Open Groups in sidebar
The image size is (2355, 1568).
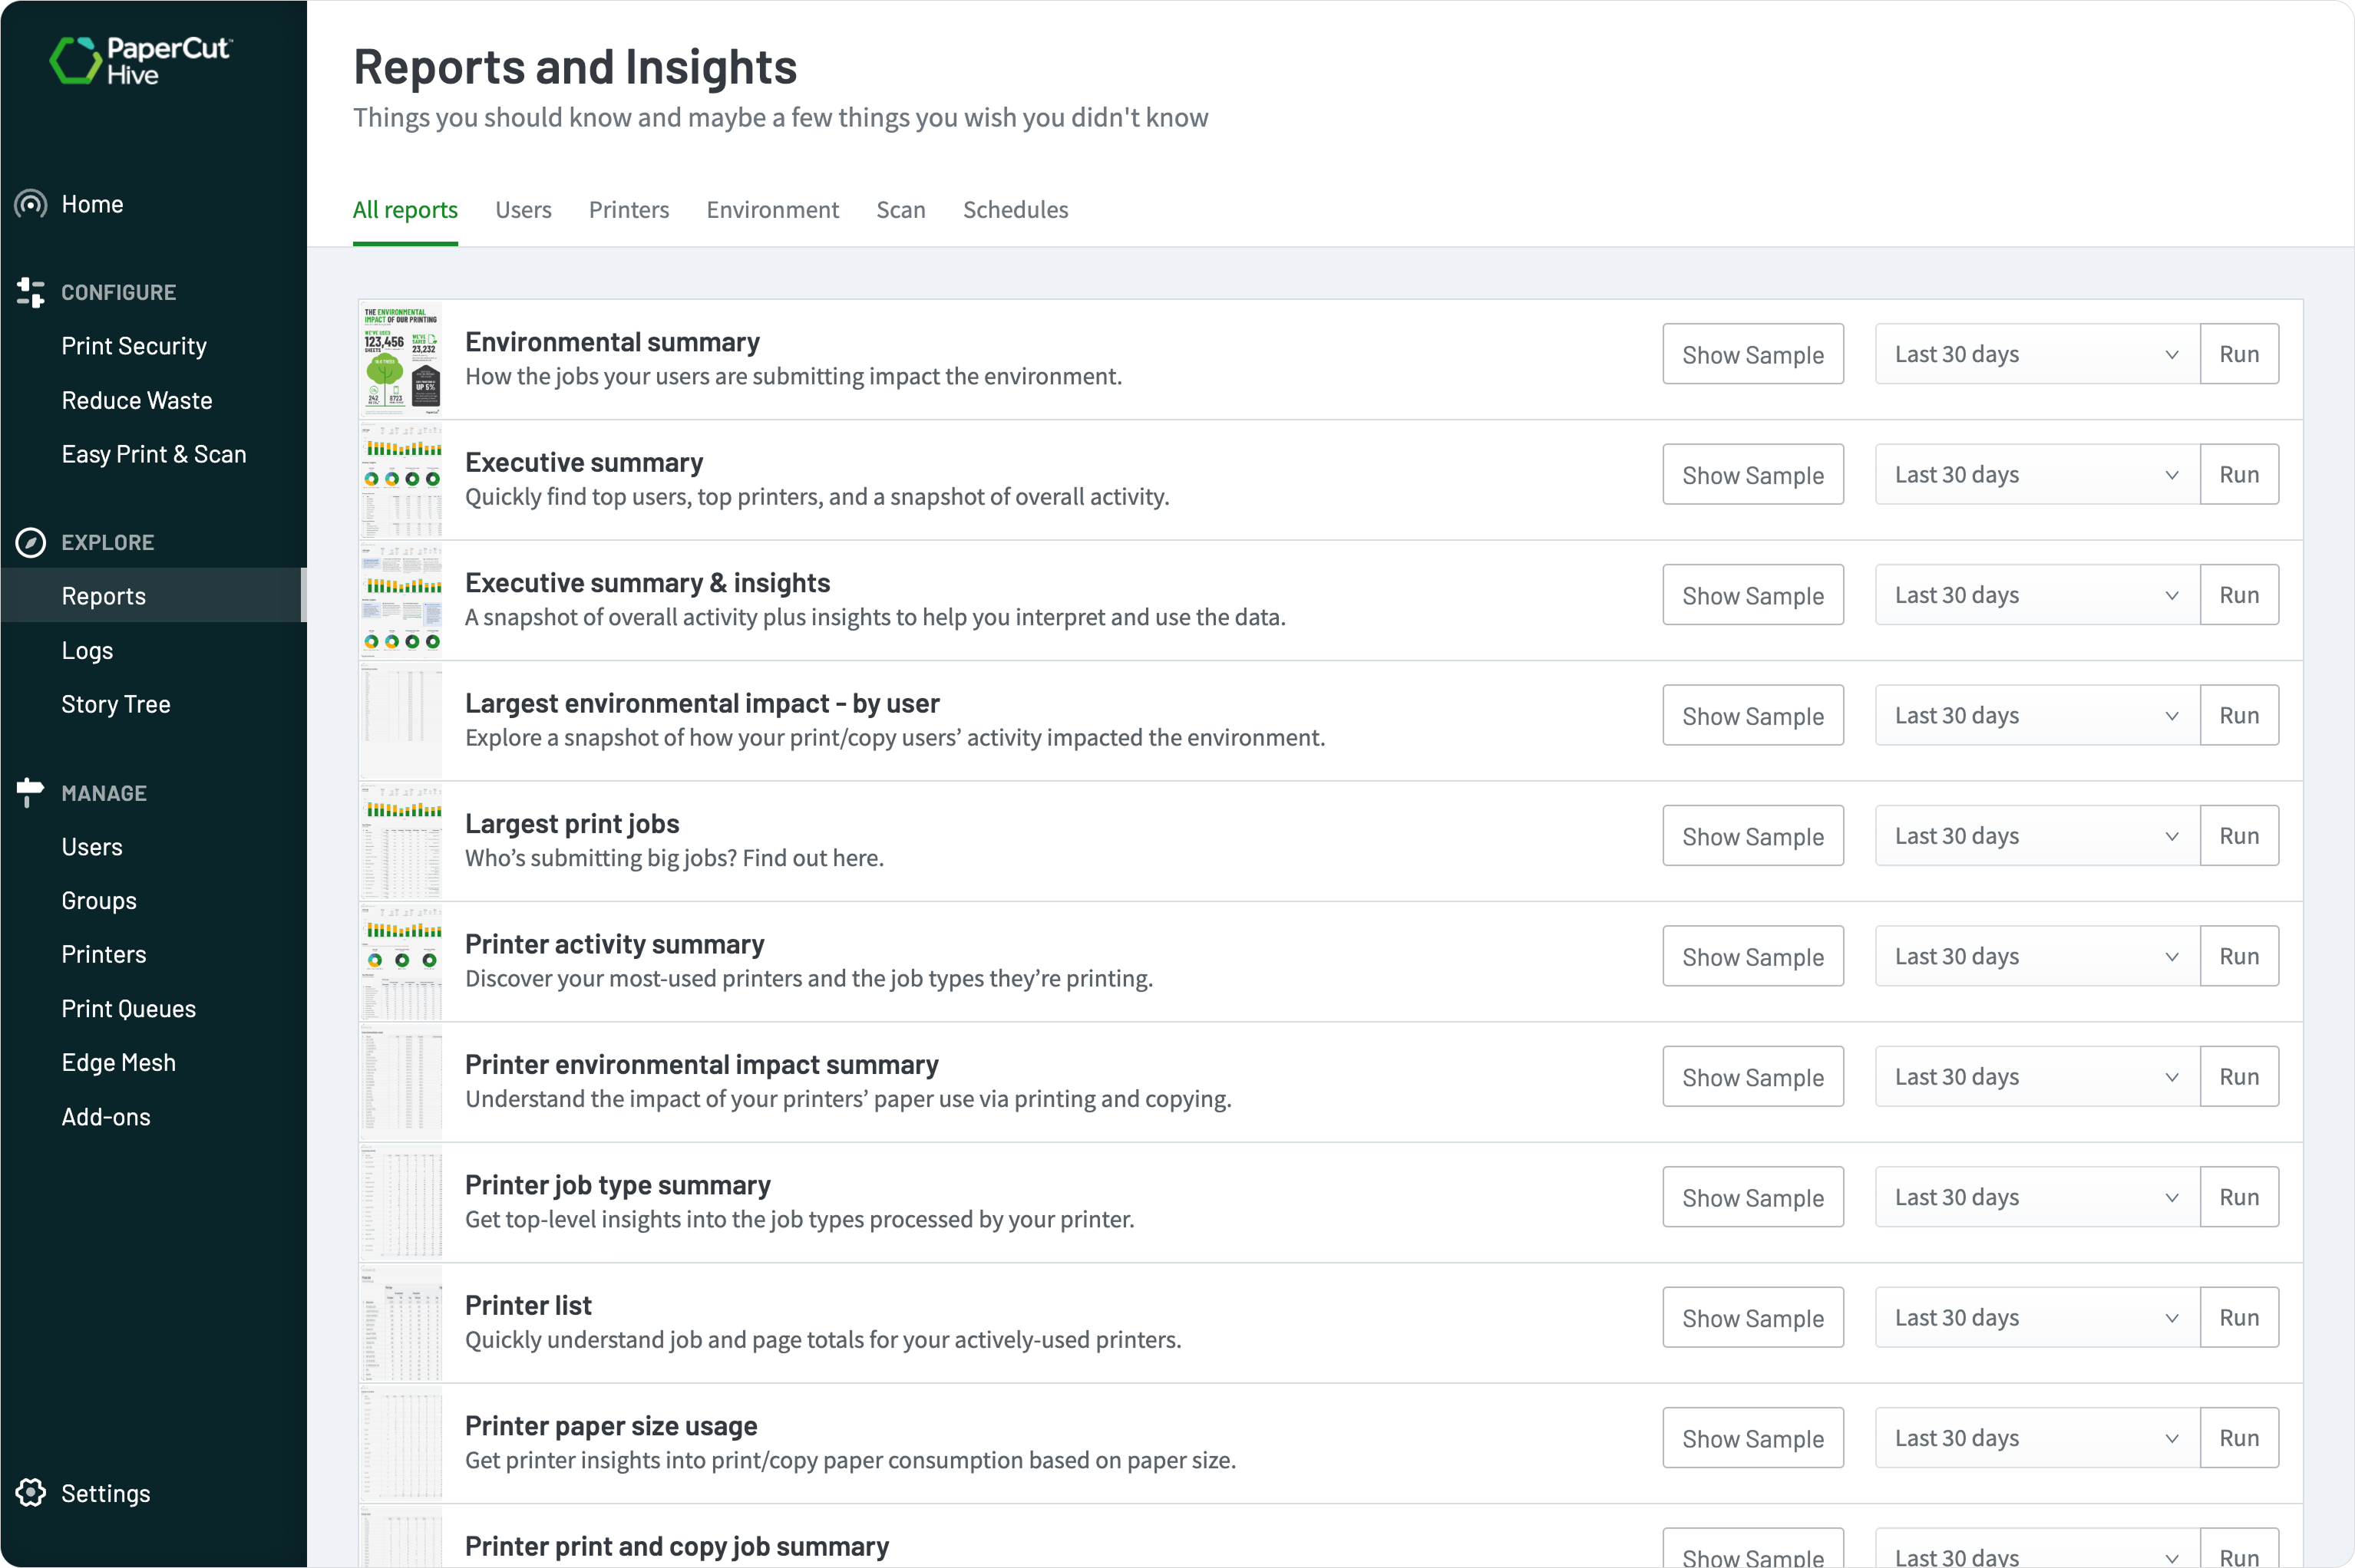pos(99,901)
